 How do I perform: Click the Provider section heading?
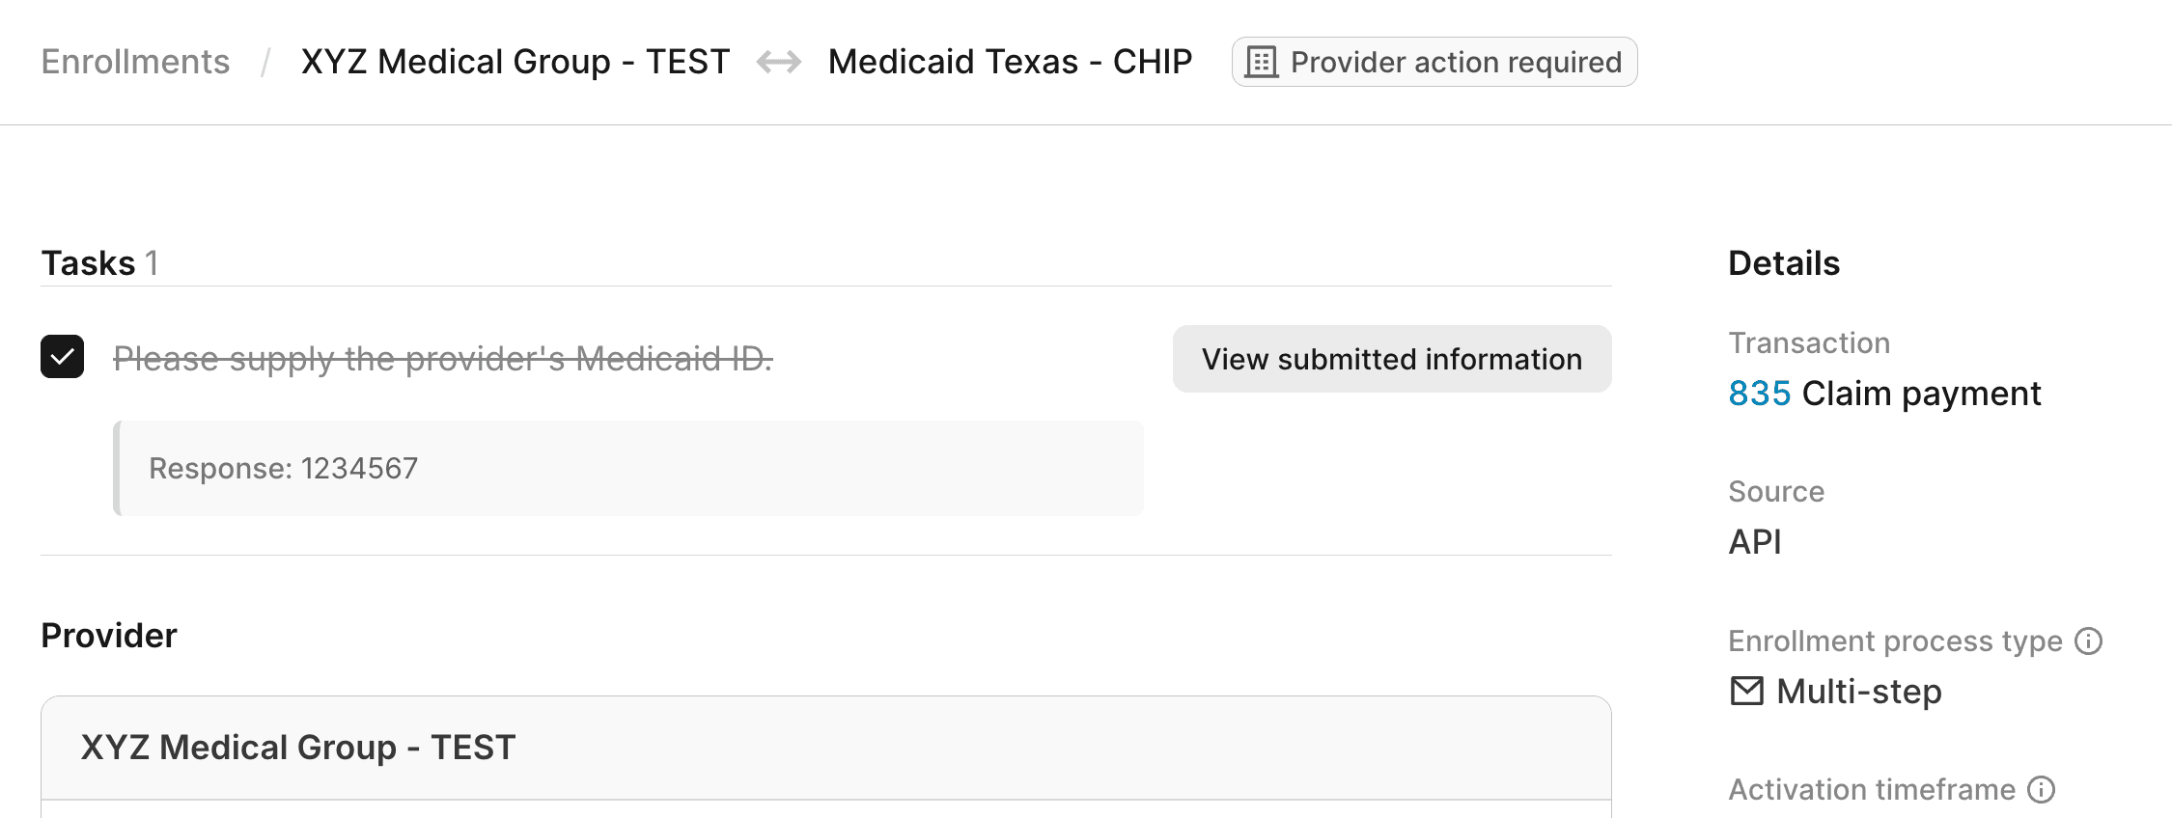tap(109, 636)
